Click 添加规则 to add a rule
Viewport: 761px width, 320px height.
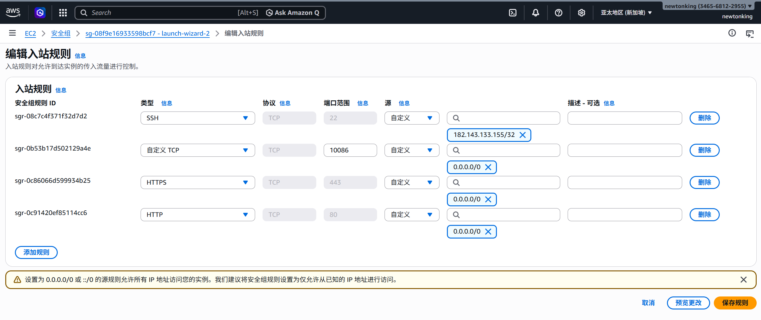point(36,252)
